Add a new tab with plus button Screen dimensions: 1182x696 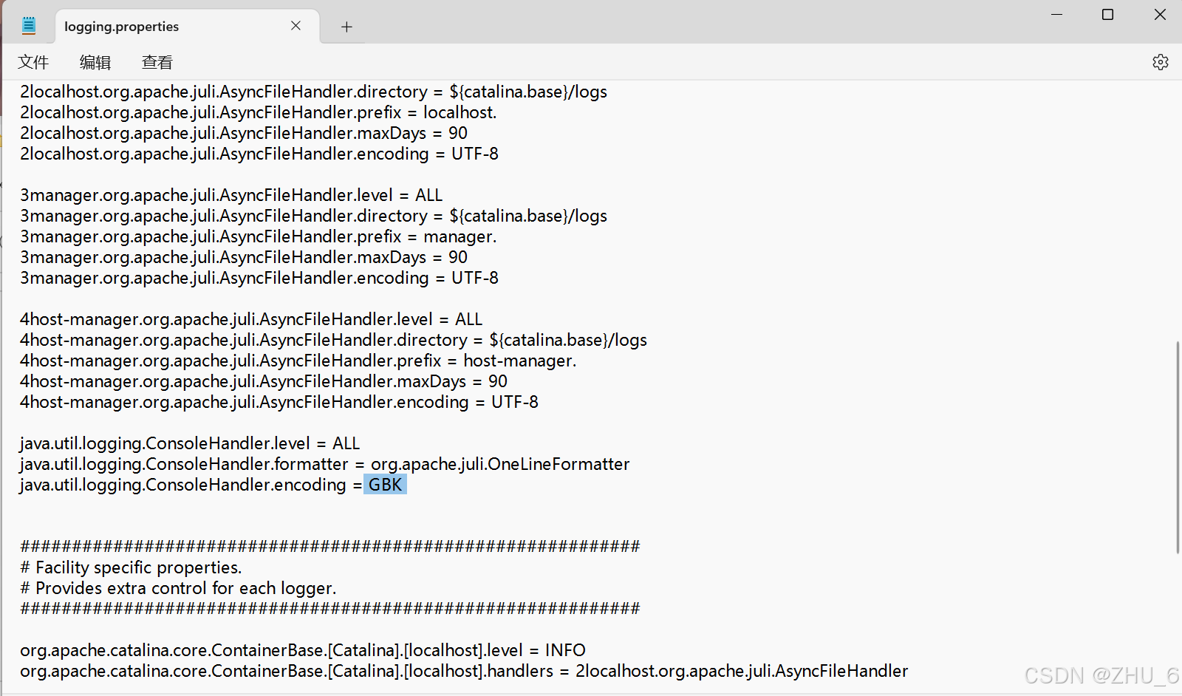click(346, 27)
